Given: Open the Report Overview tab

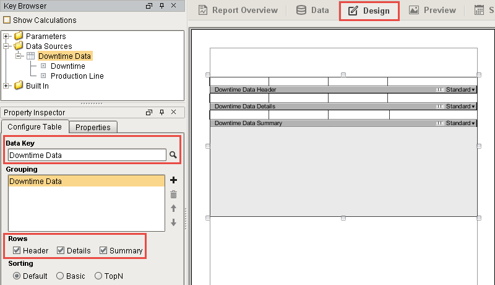Looking at the screenshot, I should 238,10.
